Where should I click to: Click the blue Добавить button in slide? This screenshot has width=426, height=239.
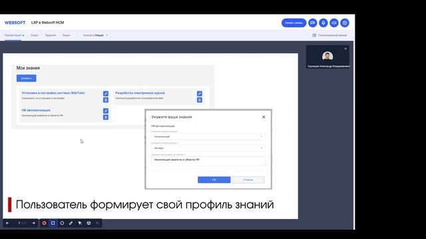click(27, 78)
